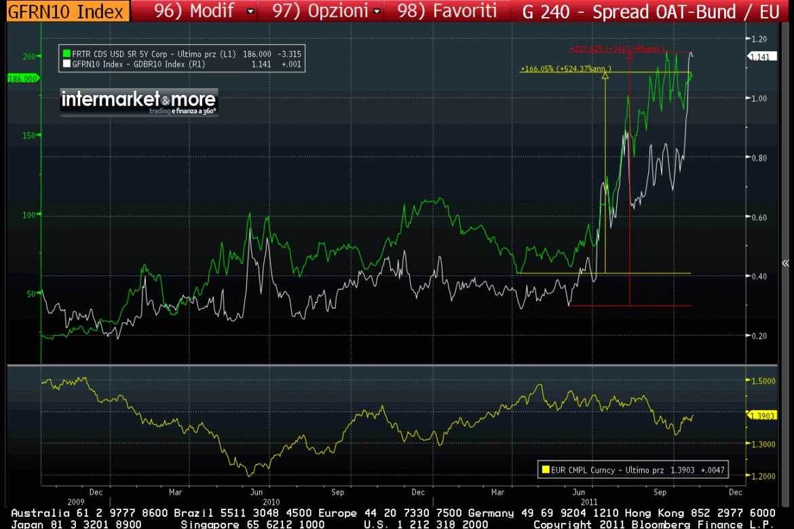Collapse the side panel with double chevron

785,263
